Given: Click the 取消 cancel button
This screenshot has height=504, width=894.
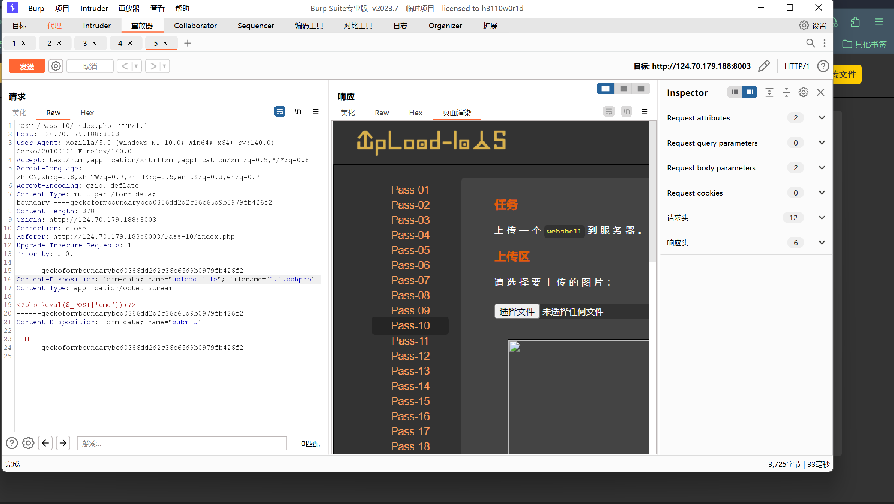Looking at the screenshot, I should 90,66.
